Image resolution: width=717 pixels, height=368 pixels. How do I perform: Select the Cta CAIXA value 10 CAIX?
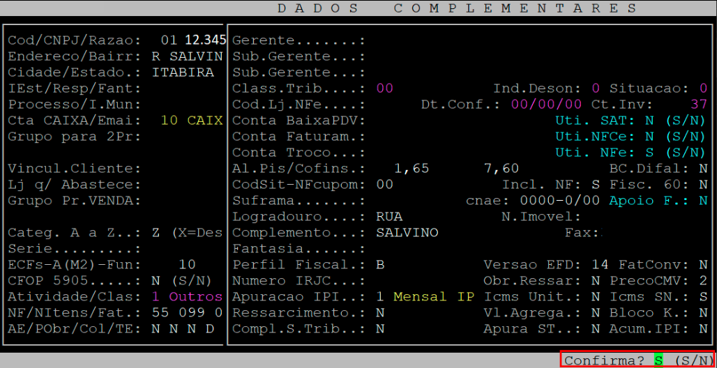coord(192,121)
